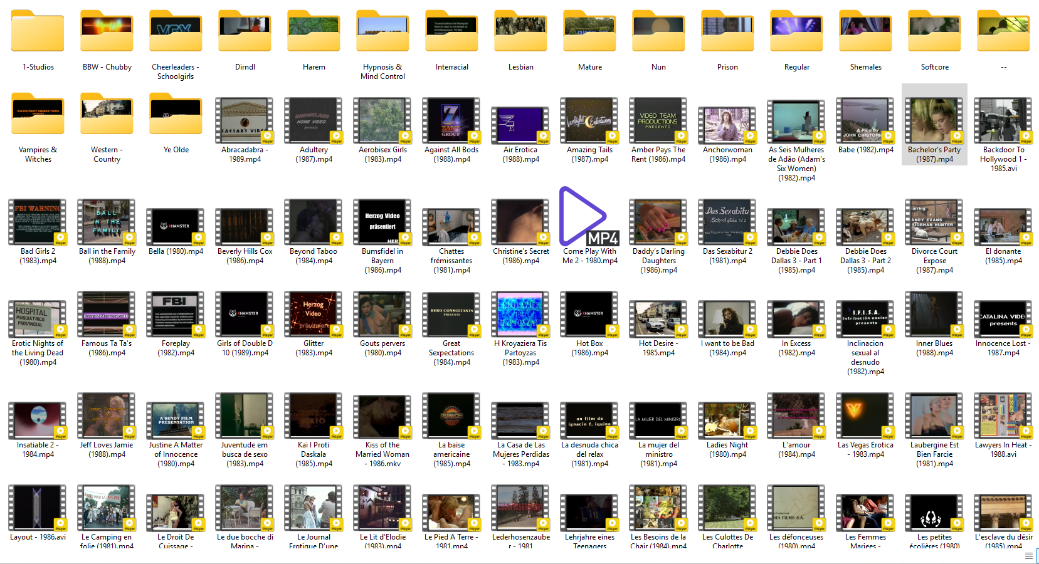Select the L'amour (1984).mp4 thumbnail

click(x=796, y=416)
